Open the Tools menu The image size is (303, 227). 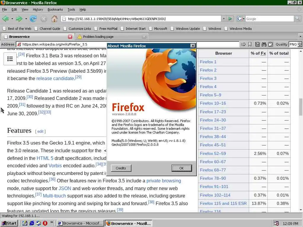point(71,9)
